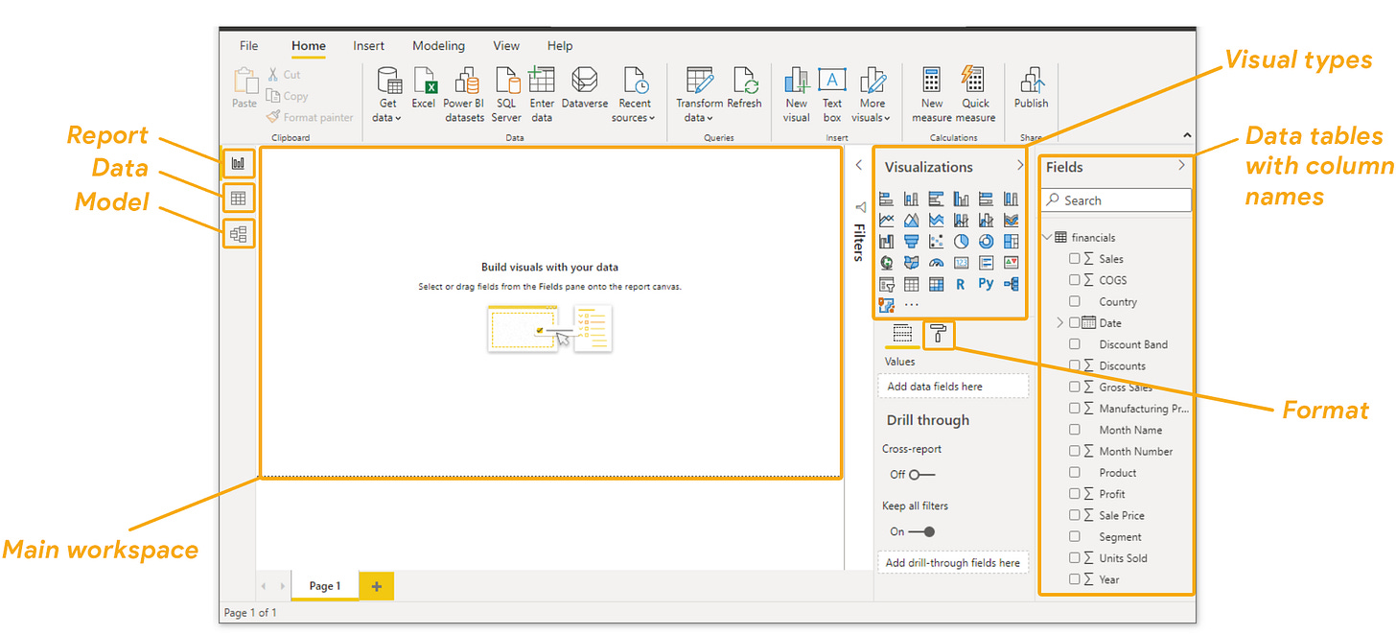
Task: Switch to the View ribbon tab
Action: (506, 46)
